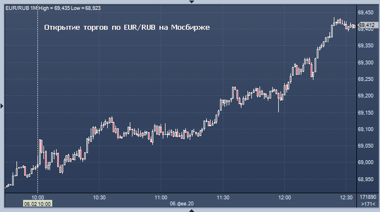
Task: Expand the top panel arrow
Action: coord(191,2)
